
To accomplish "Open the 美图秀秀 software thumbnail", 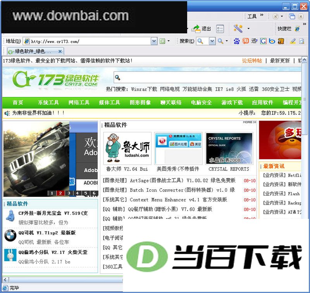I will point(178,149).
